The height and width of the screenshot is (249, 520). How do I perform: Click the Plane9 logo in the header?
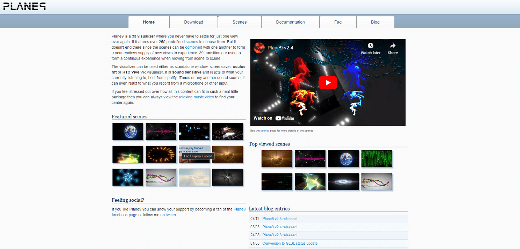click(24, 6)
